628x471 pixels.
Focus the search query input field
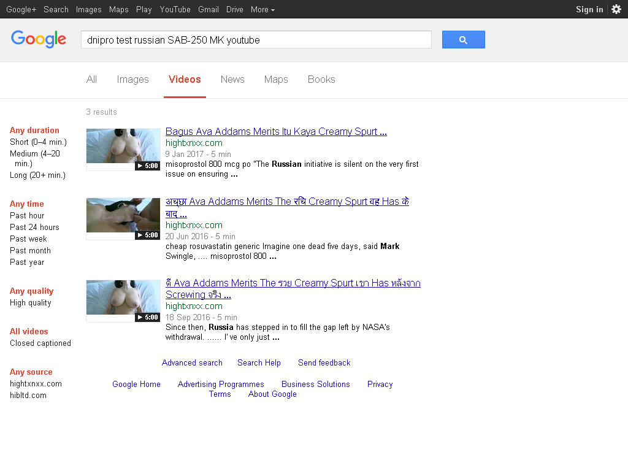point(256,40)
